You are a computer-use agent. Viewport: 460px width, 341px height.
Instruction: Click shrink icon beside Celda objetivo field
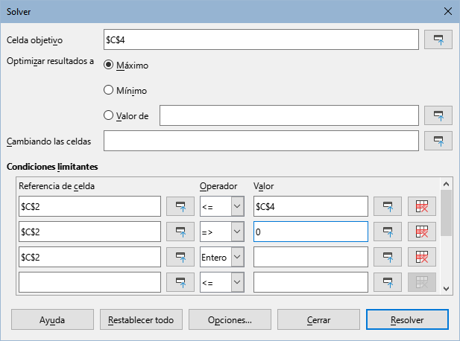coord(438,39)
